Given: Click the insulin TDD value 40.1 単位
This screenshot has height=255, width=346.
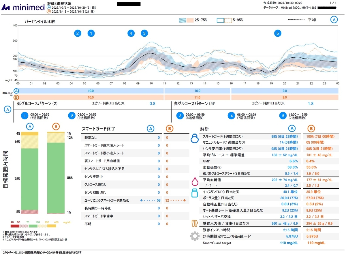Looking at the screenshot, I should click(x=291, y=192).
